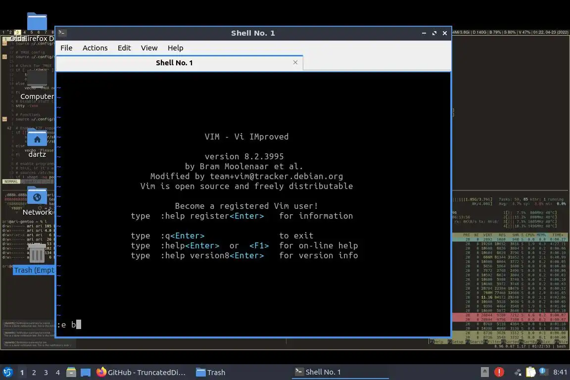Viewport: 570px width, 380px height.
Task: Click the '<F1>' key hint in Vim
Action: point(259,246)
